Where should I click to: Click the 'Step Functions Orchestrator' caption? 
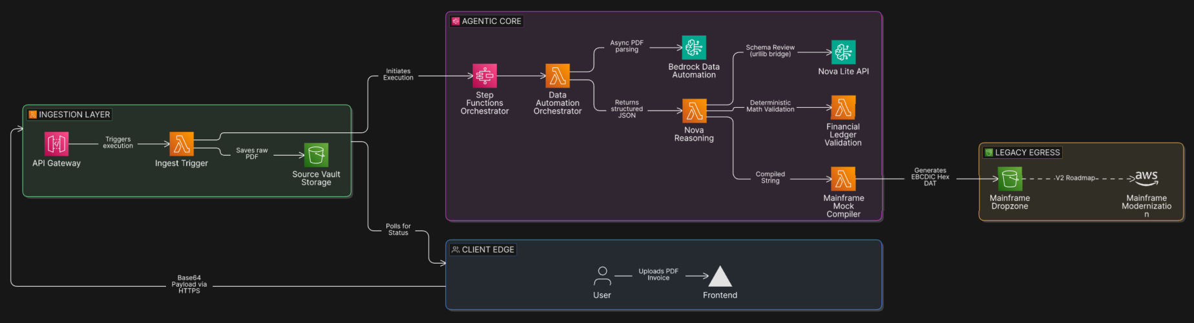485,103
